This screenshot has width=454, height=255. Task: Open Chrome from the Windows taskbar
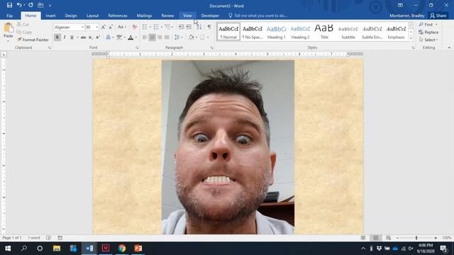pos(122,249)
